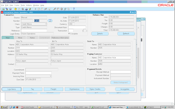Click the background window's scroll down arrow
175x109 pixels.
coord(138,78)
